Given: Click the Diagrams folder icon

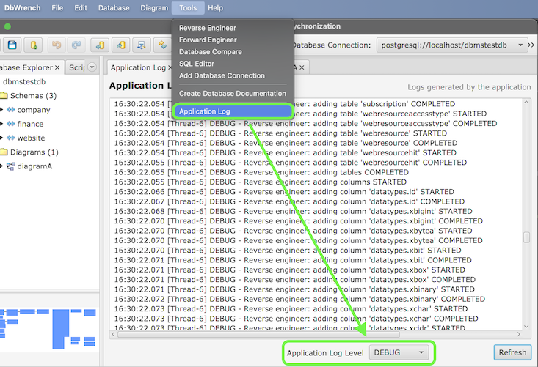Looking at the screenshot, I should coord(4,152).
